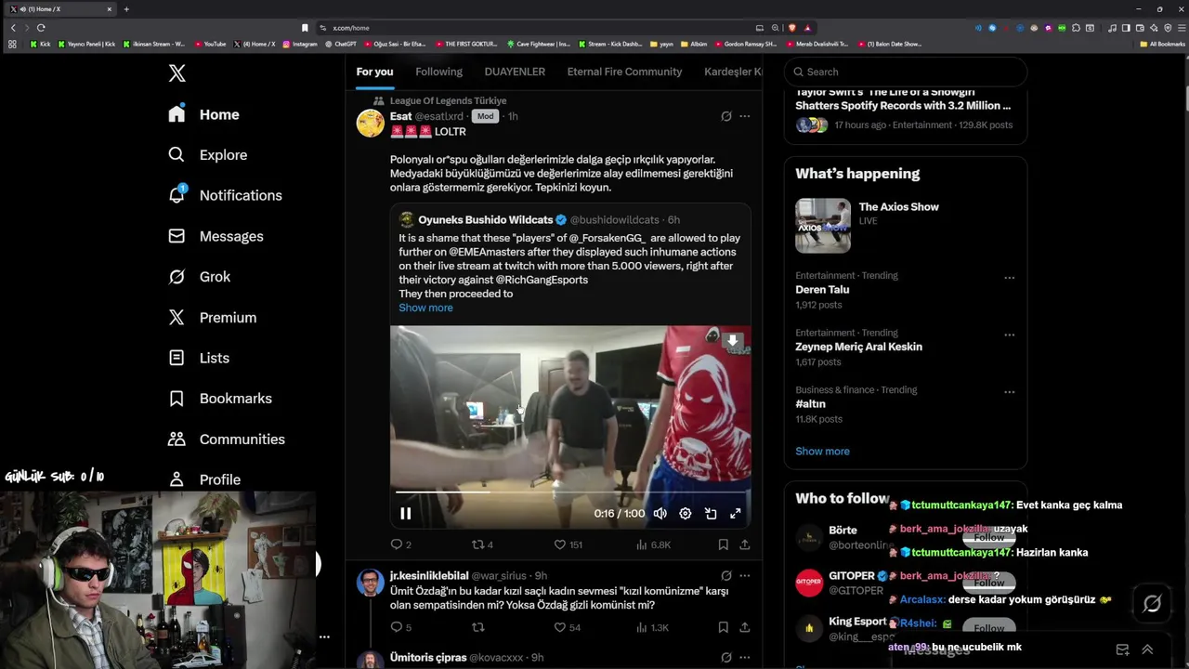
Task: Click the Search input field
Action: point(906,72)
